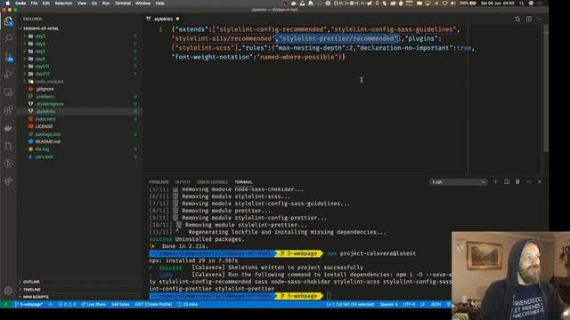
Task: Close the terminal panel
Action: pos(540,181)
